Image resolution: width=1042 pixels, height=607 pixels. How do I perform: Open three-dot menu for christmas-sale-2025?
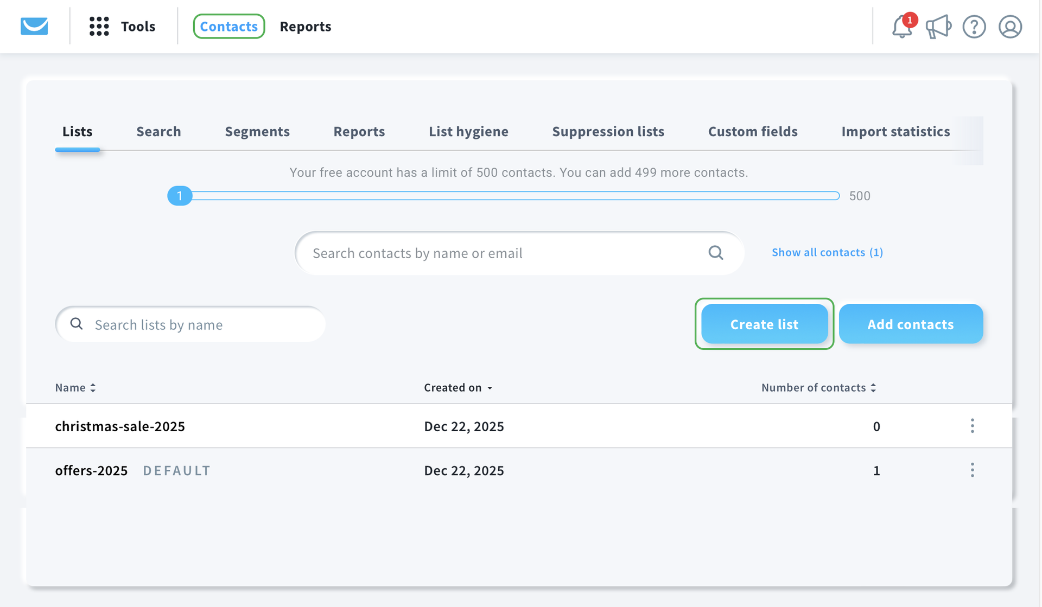(x=972, y=426)
